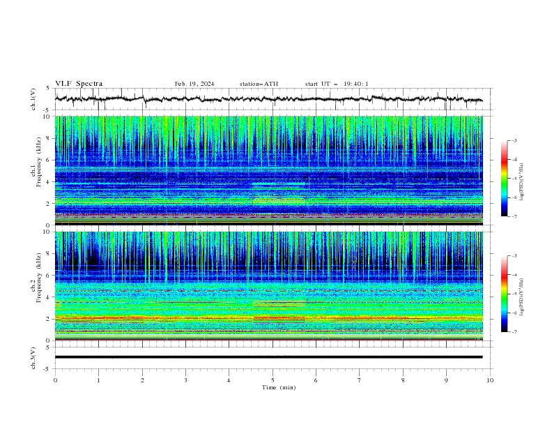The height and width of the screenshot is (427, 552).
Task: Click the "ch.1(V)" waveform axis label
Action: point(33,99)
